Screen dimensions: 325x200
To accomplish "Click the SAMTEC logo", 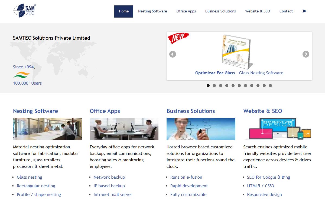I will (x=24, y=11).
